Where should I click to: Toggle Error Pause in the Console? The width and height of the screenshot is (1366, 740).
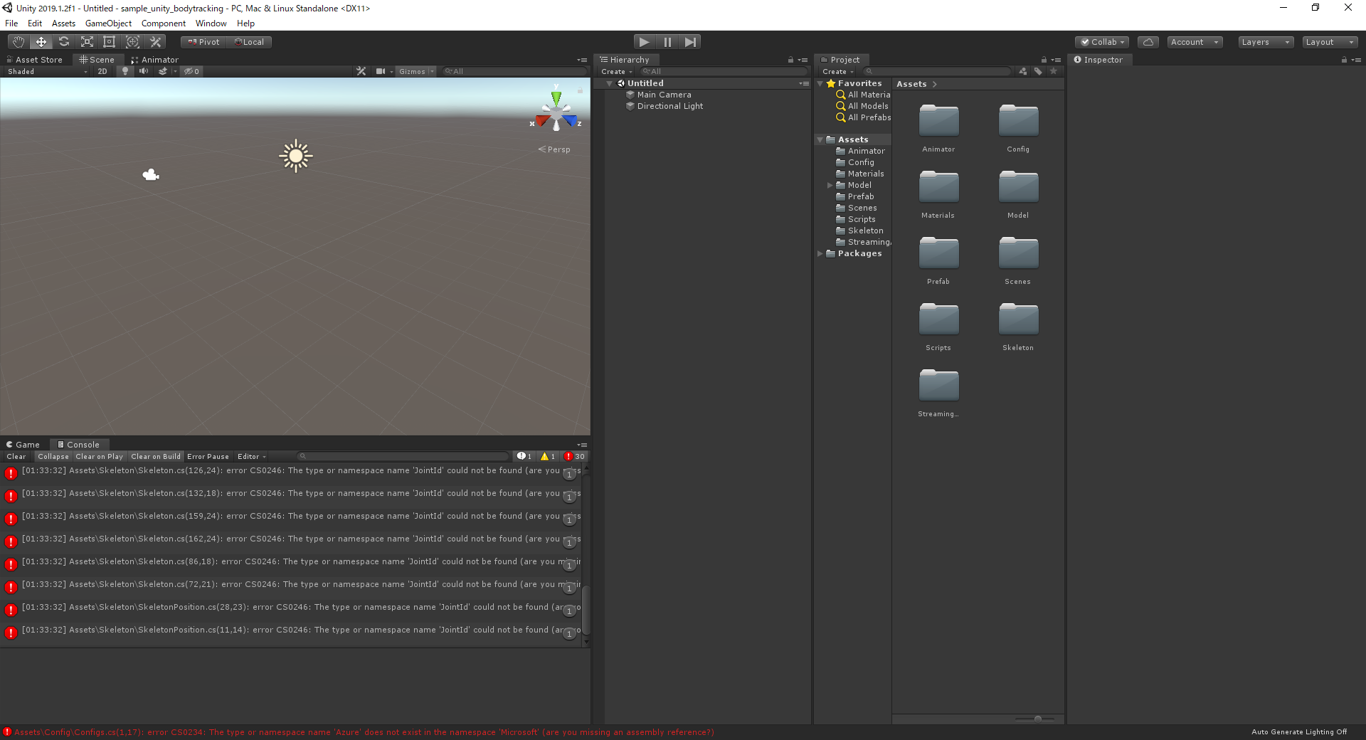pos(208,457)
